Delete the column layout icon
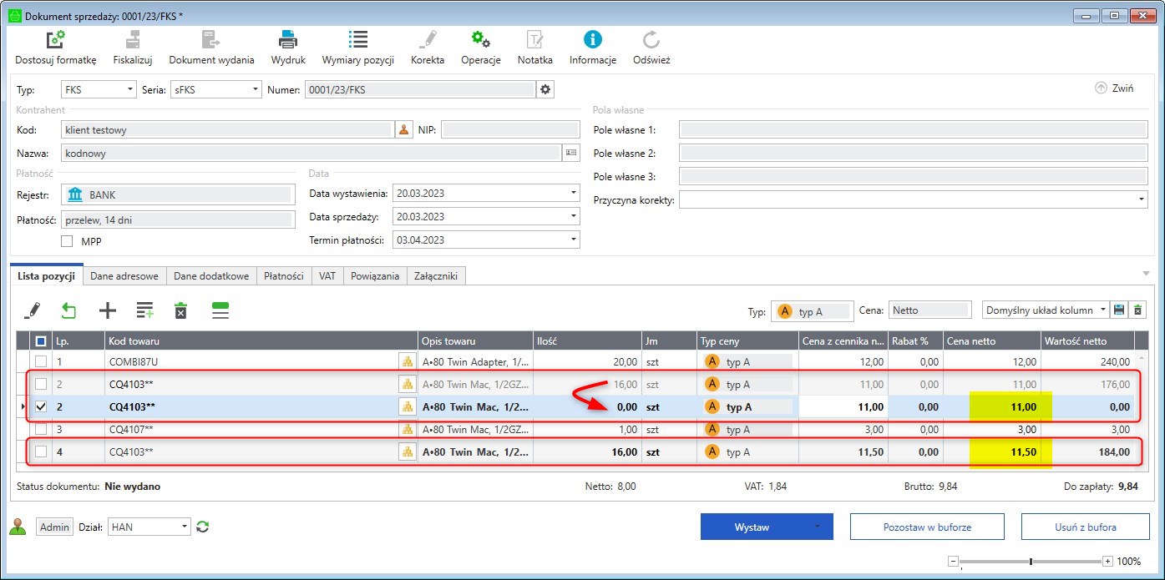The height and width of the screenshot is (580, 1165). point(1137,310)
